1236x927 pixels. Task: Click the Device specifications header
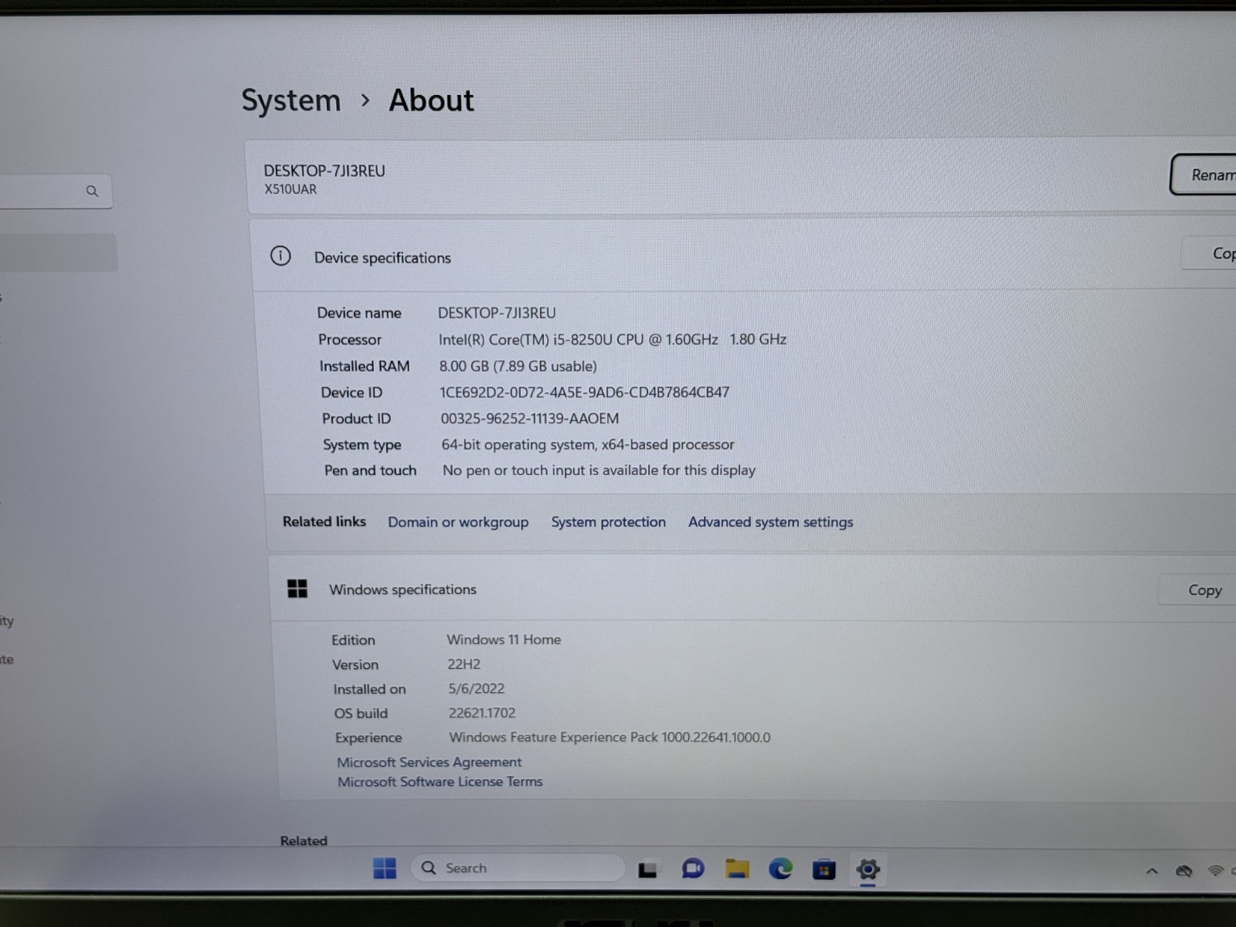(x=382, y=258)
